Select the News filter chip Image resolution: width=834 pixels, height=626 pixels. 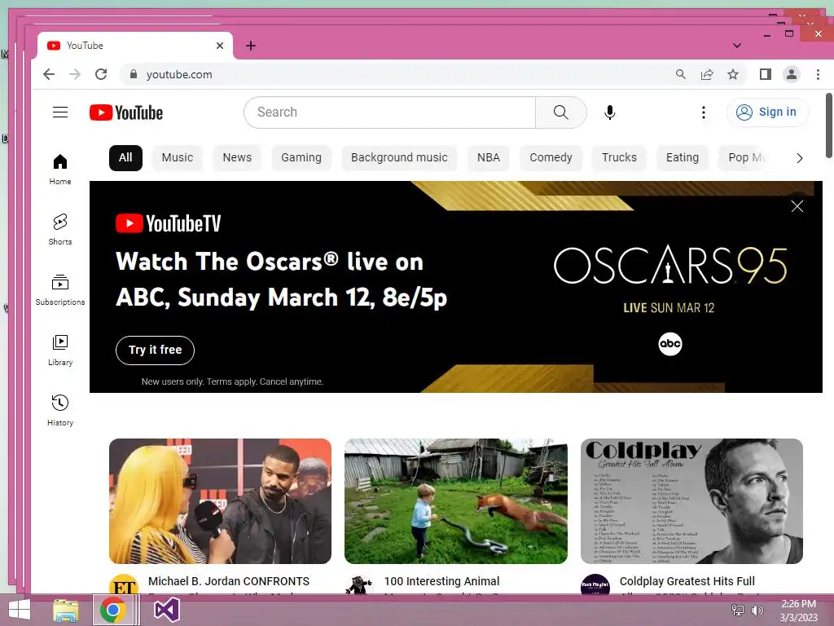point(237,157)
